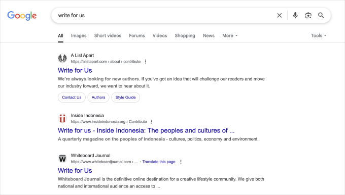
Task: Open A List Apart 'Write for Us' link
Action: click(75, 70)
